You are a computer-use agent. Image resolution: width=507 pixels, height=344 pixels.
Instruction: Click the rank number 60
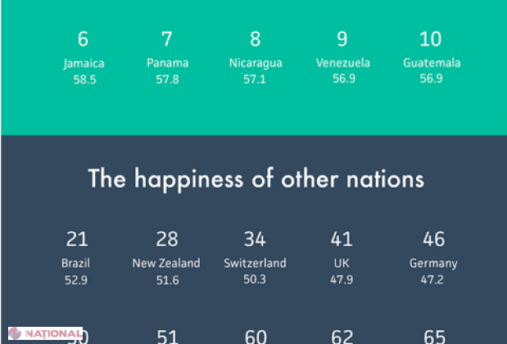tap(256, 337)
